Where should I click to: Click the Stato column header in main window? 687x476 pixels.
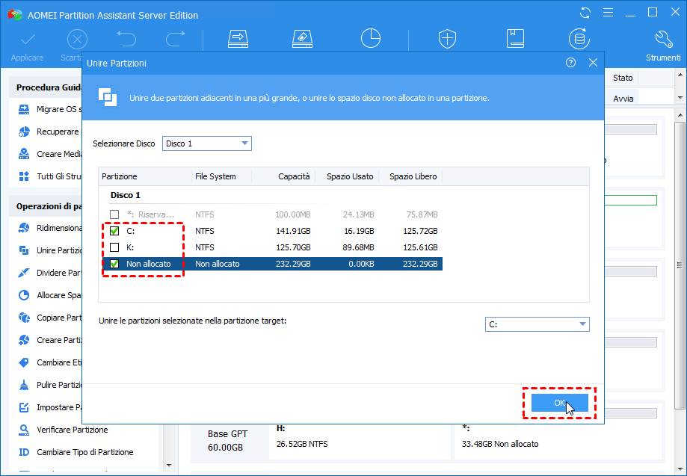coord(623,78)
